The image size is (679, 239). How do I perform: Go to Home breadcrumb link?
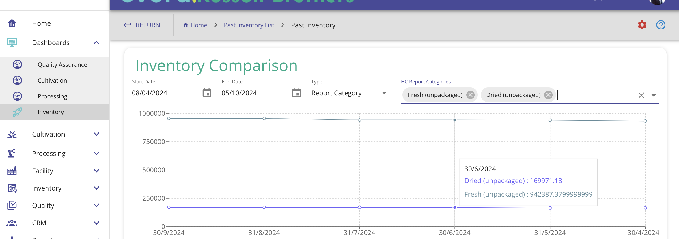[x=199, y=25]
